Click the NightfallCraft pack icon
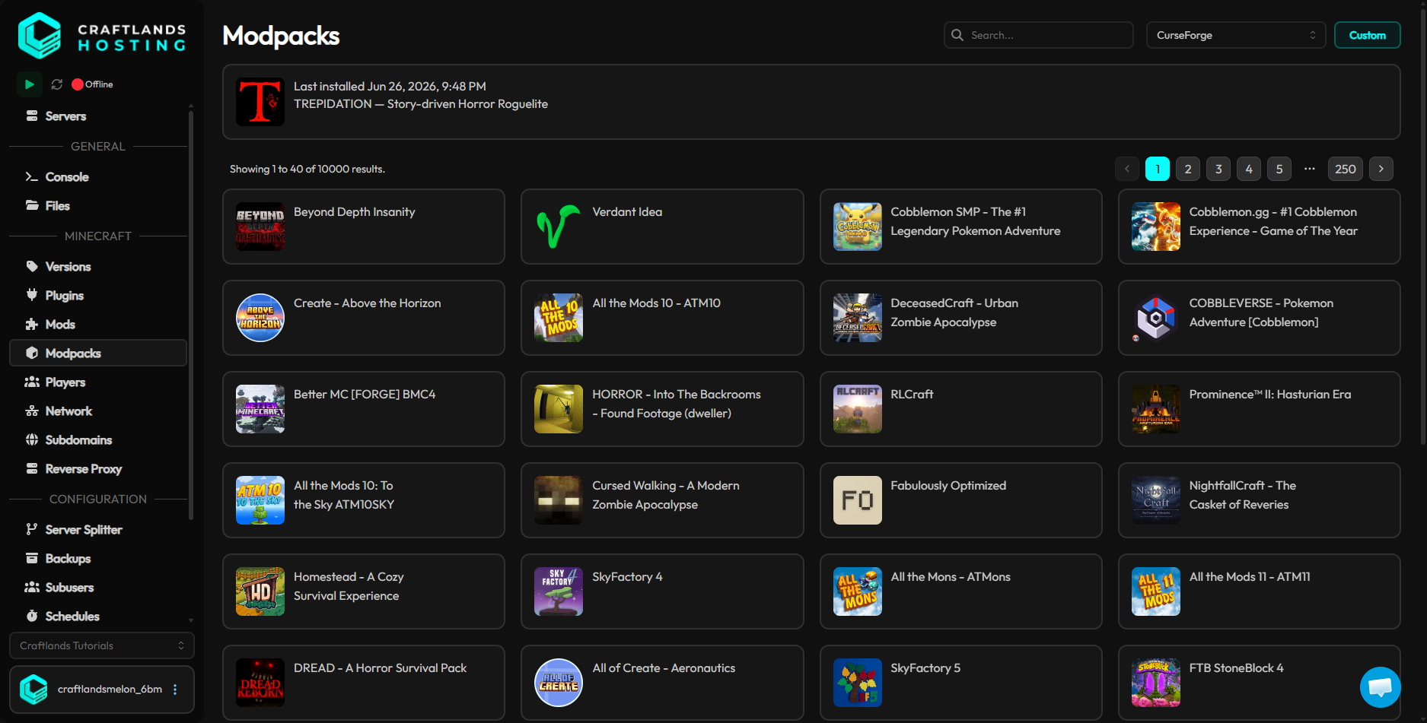Viewport: 1427px width, 723px height. [1155, 500]
